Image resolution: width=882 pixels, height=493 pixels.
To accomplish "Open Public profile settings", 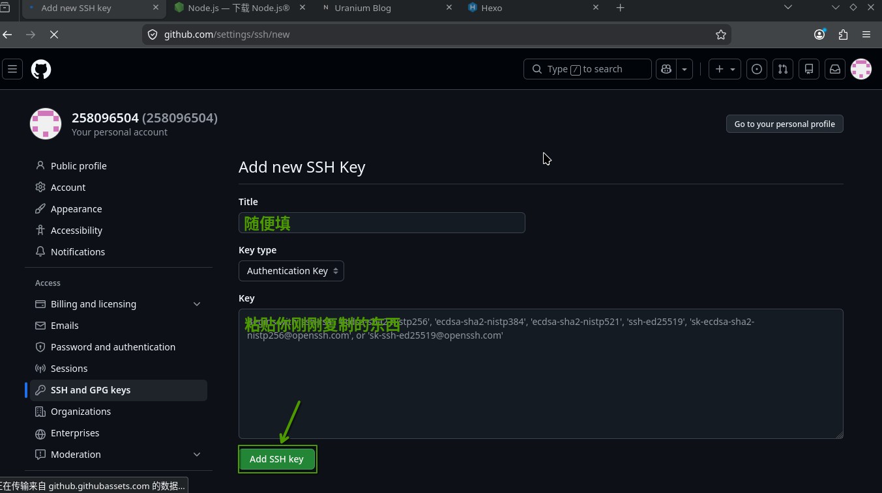I will (119, 166).
